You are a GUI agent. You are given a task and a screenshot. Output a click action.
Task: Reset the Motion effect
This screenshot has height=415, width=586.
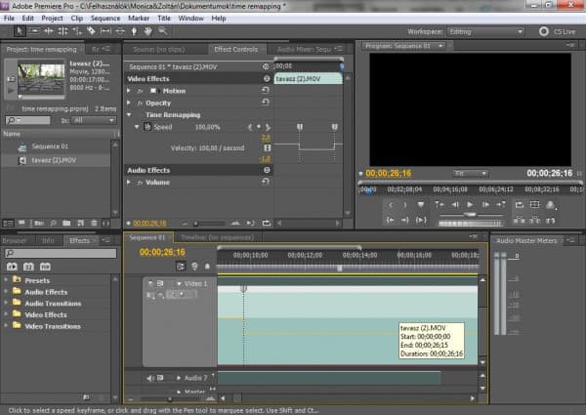pos(266,91)
